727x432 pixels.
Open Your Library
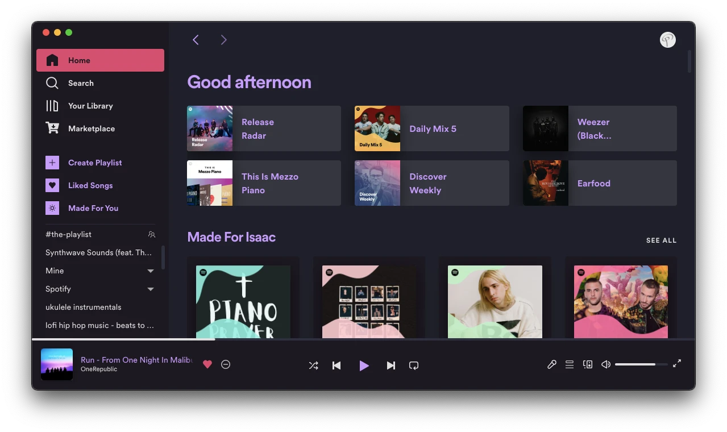[52, 106]
